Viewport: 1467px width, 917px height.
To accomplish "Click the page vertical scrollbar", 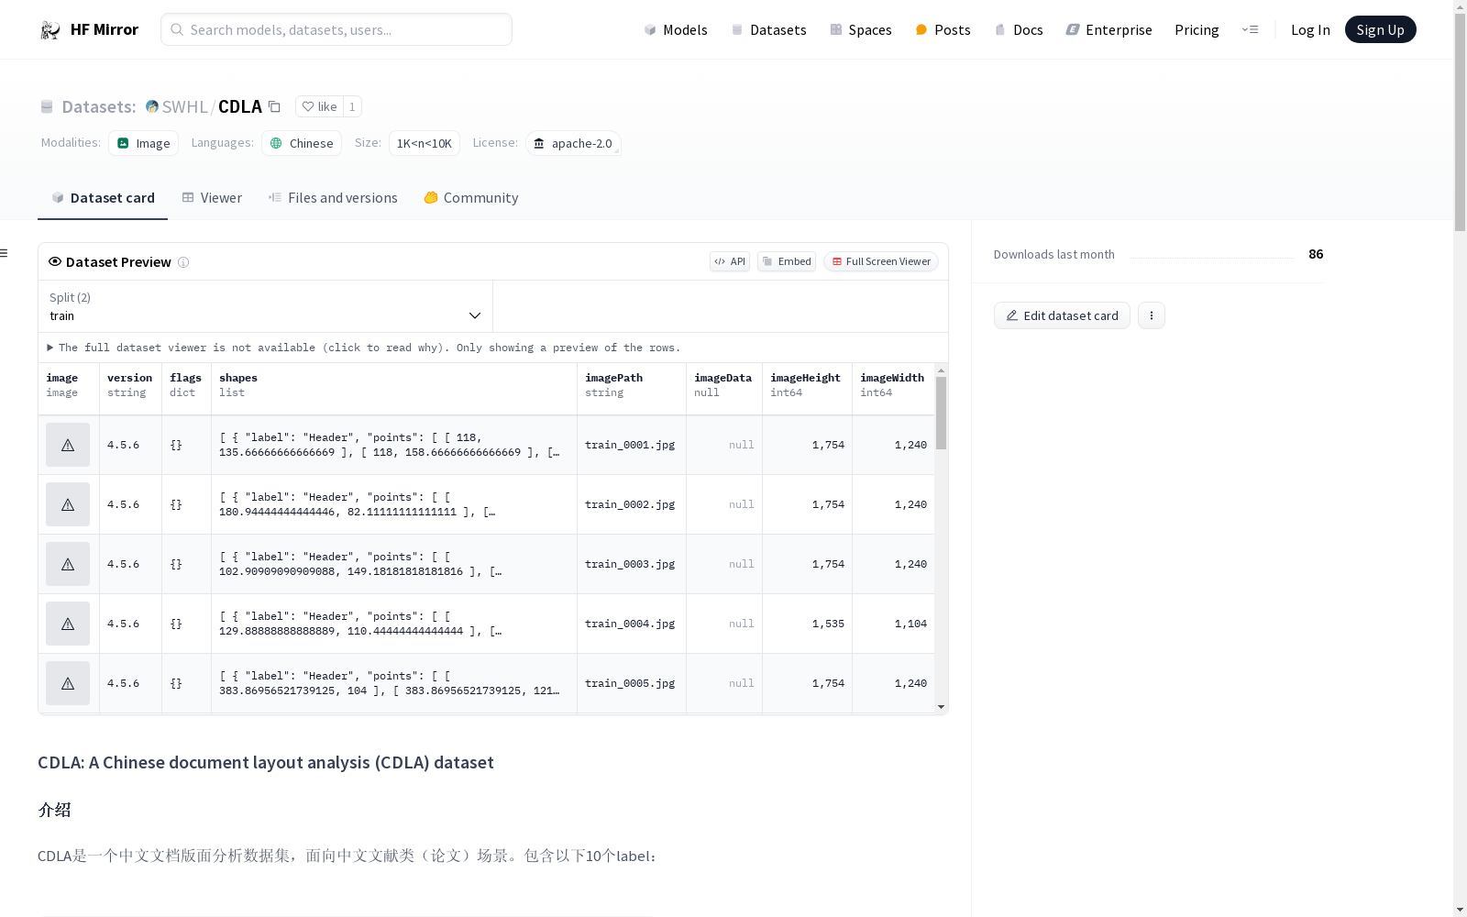I will [1460, 122].
